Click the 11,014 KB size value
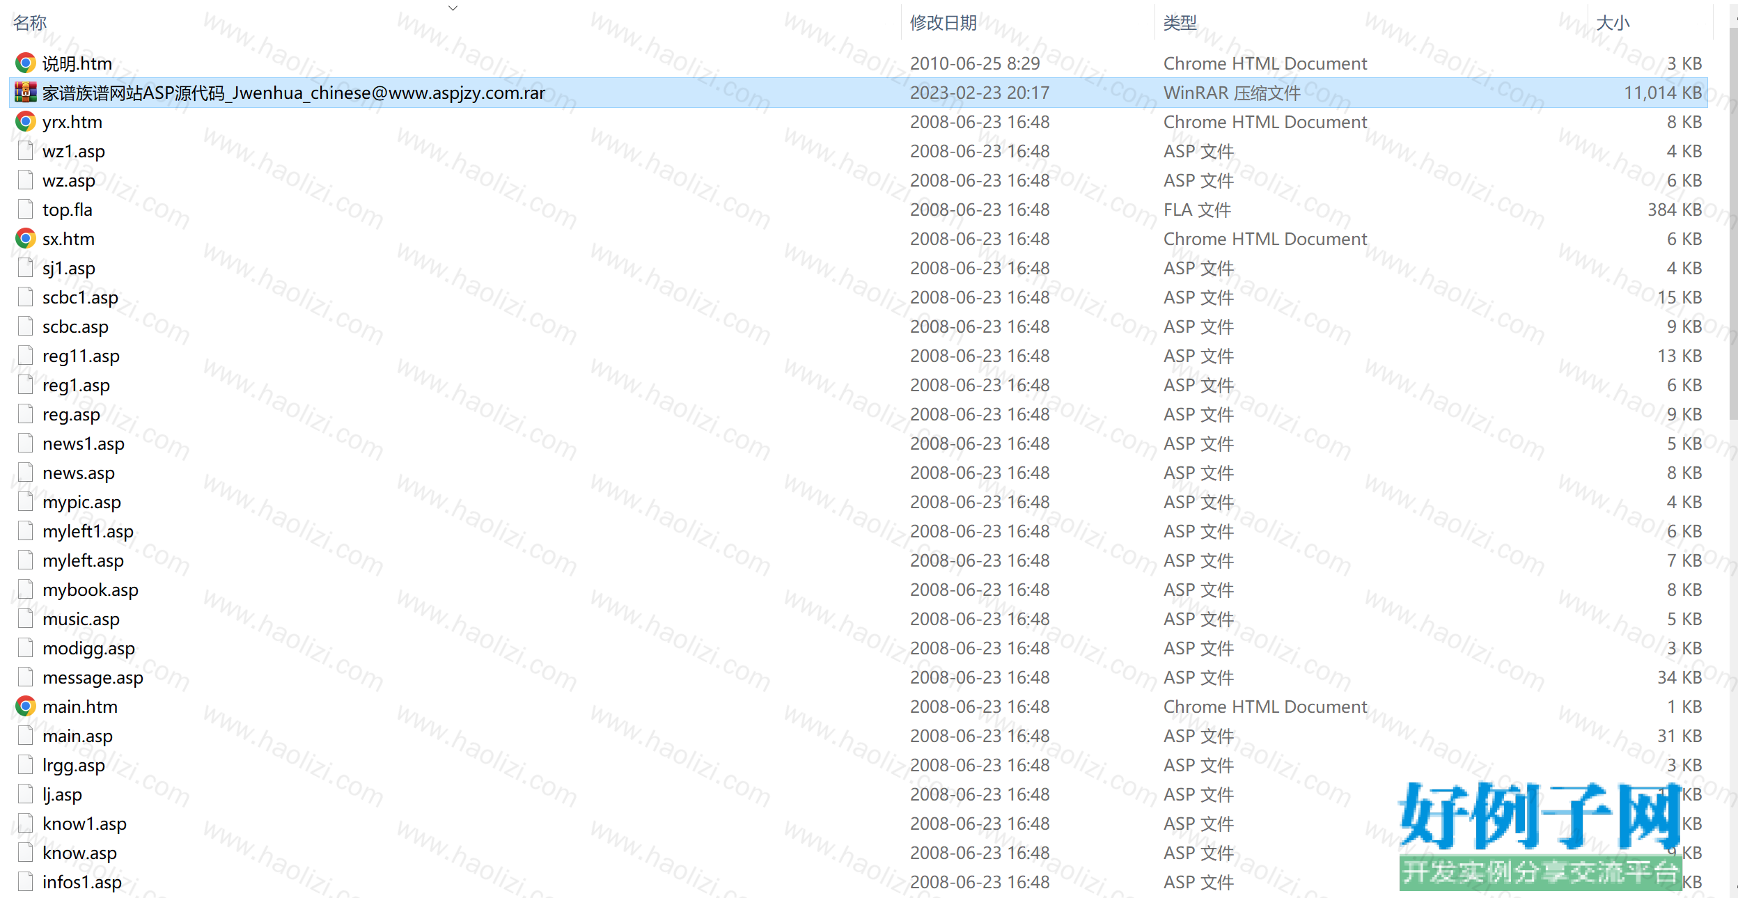Viewport: 1738px width, 898px height. click(1663, 93)
